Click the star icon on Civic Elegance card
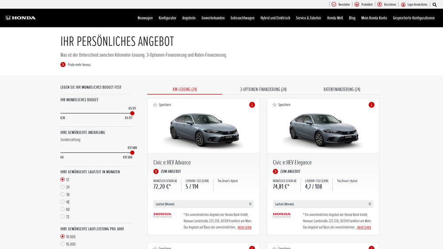The height and width of the screenshot is (249, 443). pos(274,105)
